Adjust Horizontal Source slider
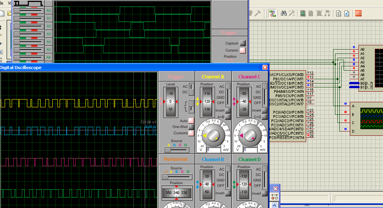383x208 pixels. click(177, 177)
